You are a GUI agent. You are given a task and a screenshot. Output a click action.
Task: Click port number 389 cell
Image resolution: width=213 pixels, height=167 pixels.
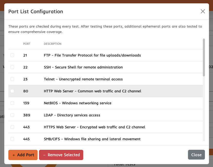[x=27, y=115]
